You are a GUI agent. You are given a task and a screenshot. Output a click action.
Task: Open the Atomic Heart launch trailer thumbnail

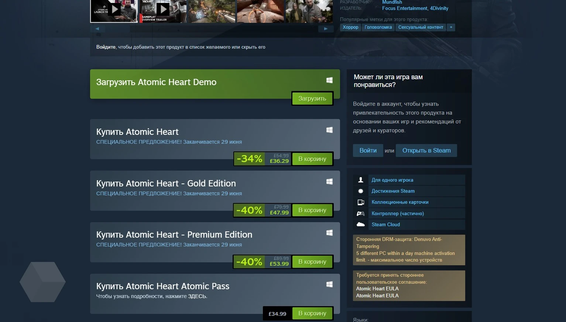[114, 11]
